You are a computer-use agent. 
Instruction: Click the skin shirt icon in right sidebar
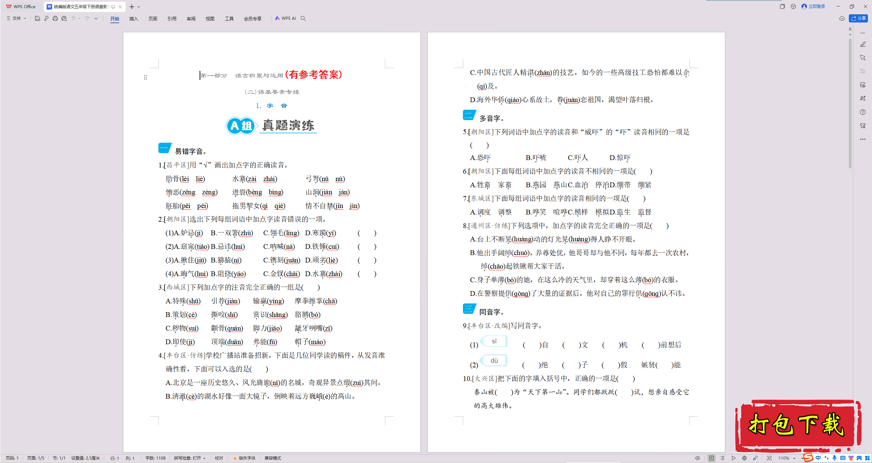tap(863, 126)
